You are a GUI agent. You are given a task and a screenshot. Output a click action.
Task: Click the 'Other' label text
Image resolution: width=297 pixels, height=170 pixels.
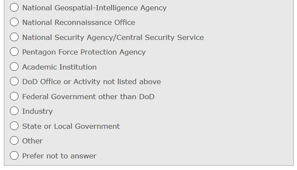pyautogui.click(x=32, y=141)
